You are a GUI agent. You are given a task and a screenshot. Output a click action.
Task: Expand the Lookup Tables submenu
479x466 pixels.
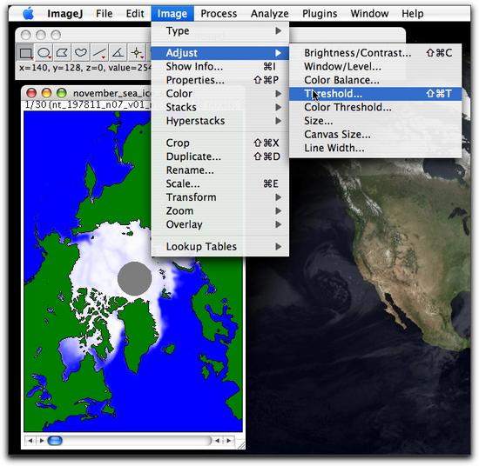click(x=220, y=246)
